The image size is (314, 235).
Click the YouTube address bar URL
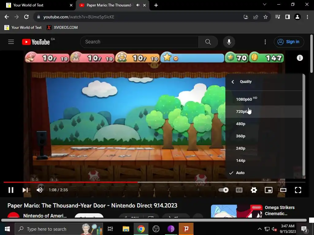tap(79, 17)
